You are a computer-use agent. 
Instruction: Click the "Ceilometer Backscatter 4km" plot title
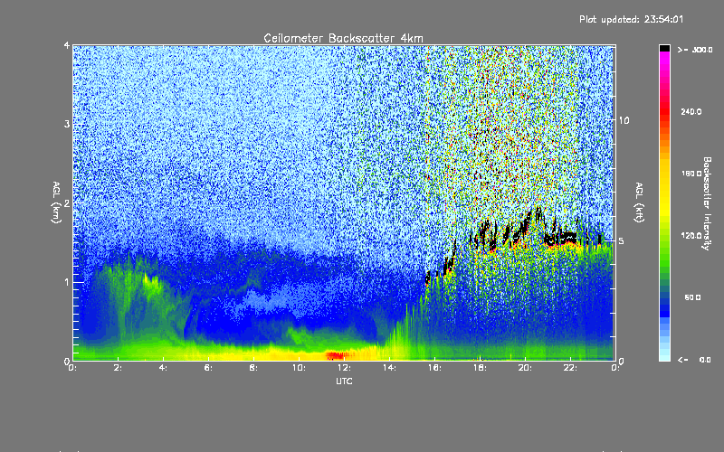coord(343,38)
